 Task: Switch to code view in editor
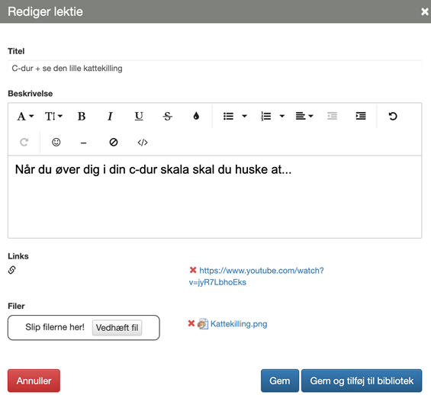tap(143, 143)
